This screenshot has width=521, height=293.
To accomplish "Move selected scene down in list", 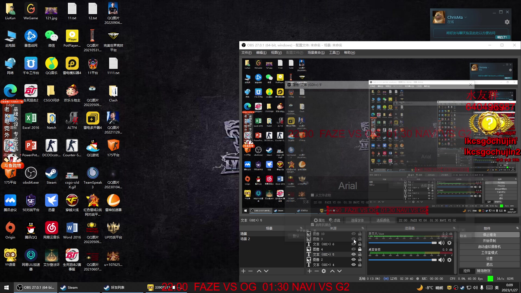I will (x=266, y=271).
